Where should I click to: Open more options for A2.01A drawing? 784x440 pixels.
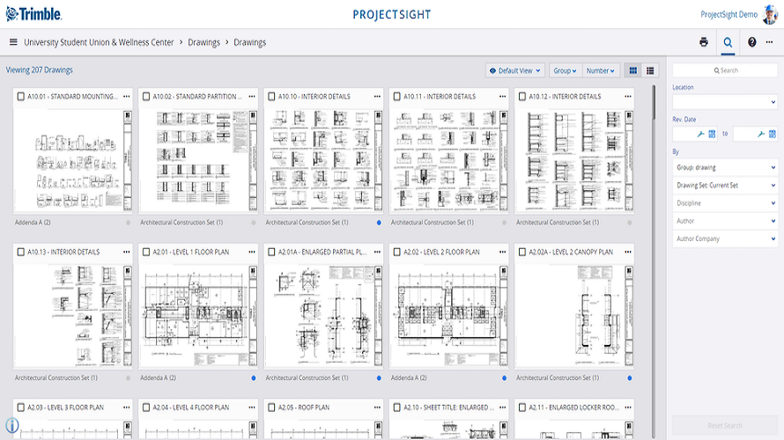coord(378,253)
